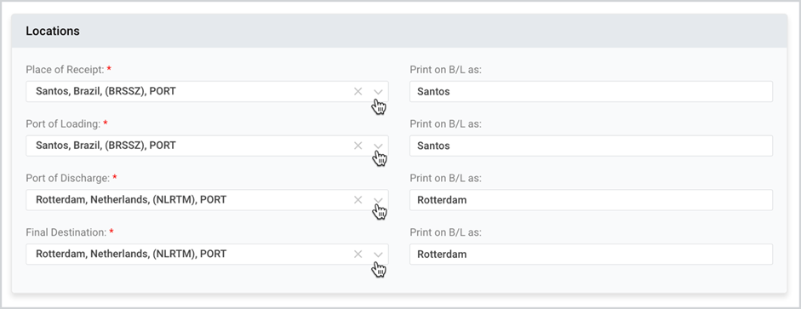The image size is (801, 309).
Task: Focus the Santos B/L field for Port of Loading
Action: (591, 146)
